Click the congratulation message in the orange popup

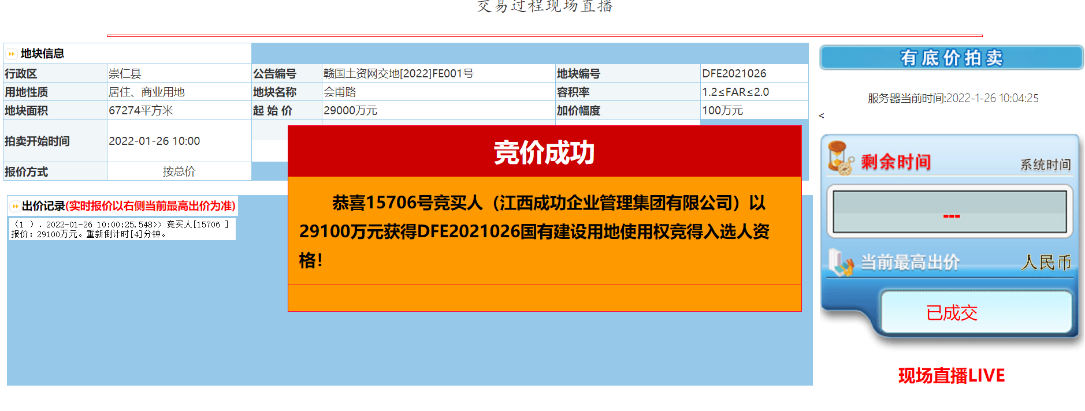click(x=534, y=231)
